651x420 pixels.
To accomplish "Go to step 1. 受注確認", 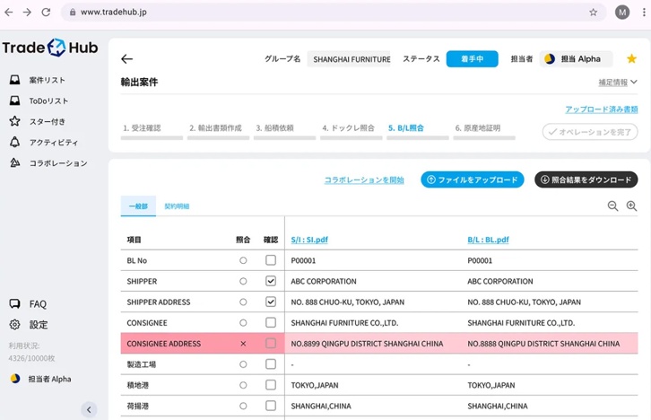I will [x=152, y=131].
